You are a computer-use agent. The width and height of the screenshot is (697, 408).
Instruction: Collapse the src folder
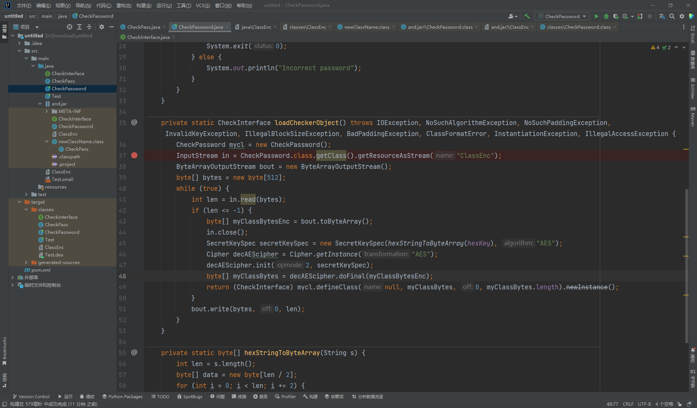point(20,51)
